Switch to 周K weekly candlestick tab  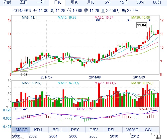tap(74, 3)
